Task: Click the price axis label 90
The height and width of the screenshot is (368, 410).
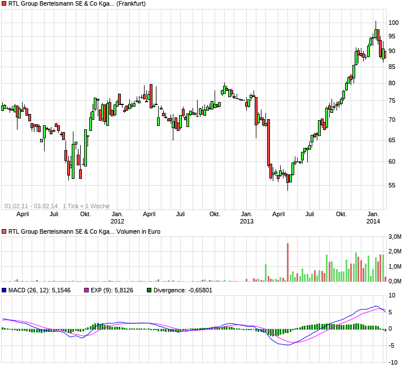Action: click(x=392, y=51)
